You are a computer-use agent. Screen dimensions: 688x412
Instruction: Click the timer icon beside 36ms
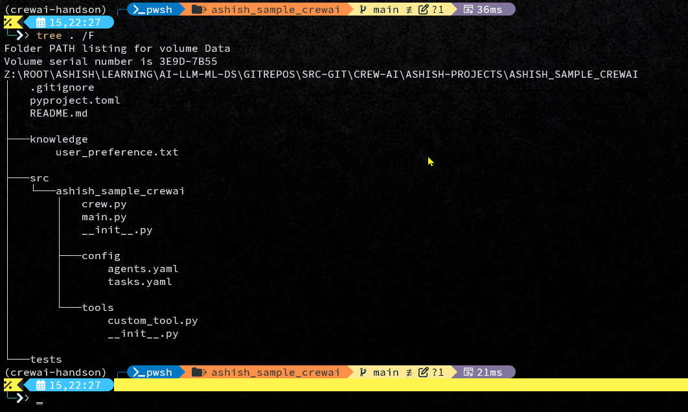click(x=468, y=9)
